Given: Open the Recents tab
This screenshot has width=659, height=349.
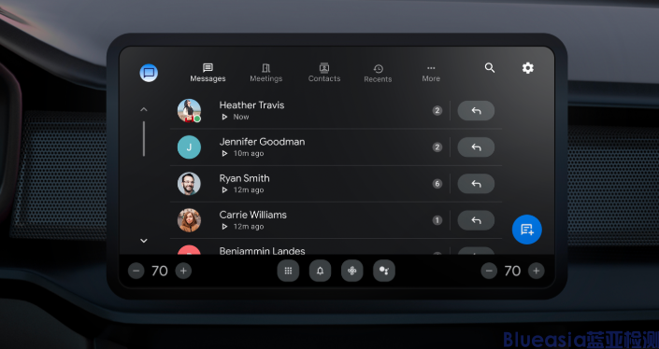Looking at the screenshot, I should click(x=378, y=74).
